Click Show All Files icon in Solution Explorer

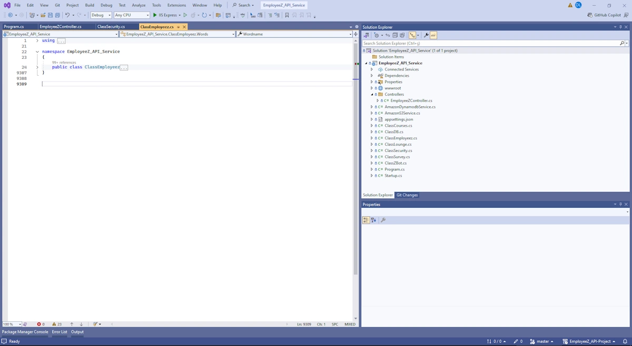402,35
